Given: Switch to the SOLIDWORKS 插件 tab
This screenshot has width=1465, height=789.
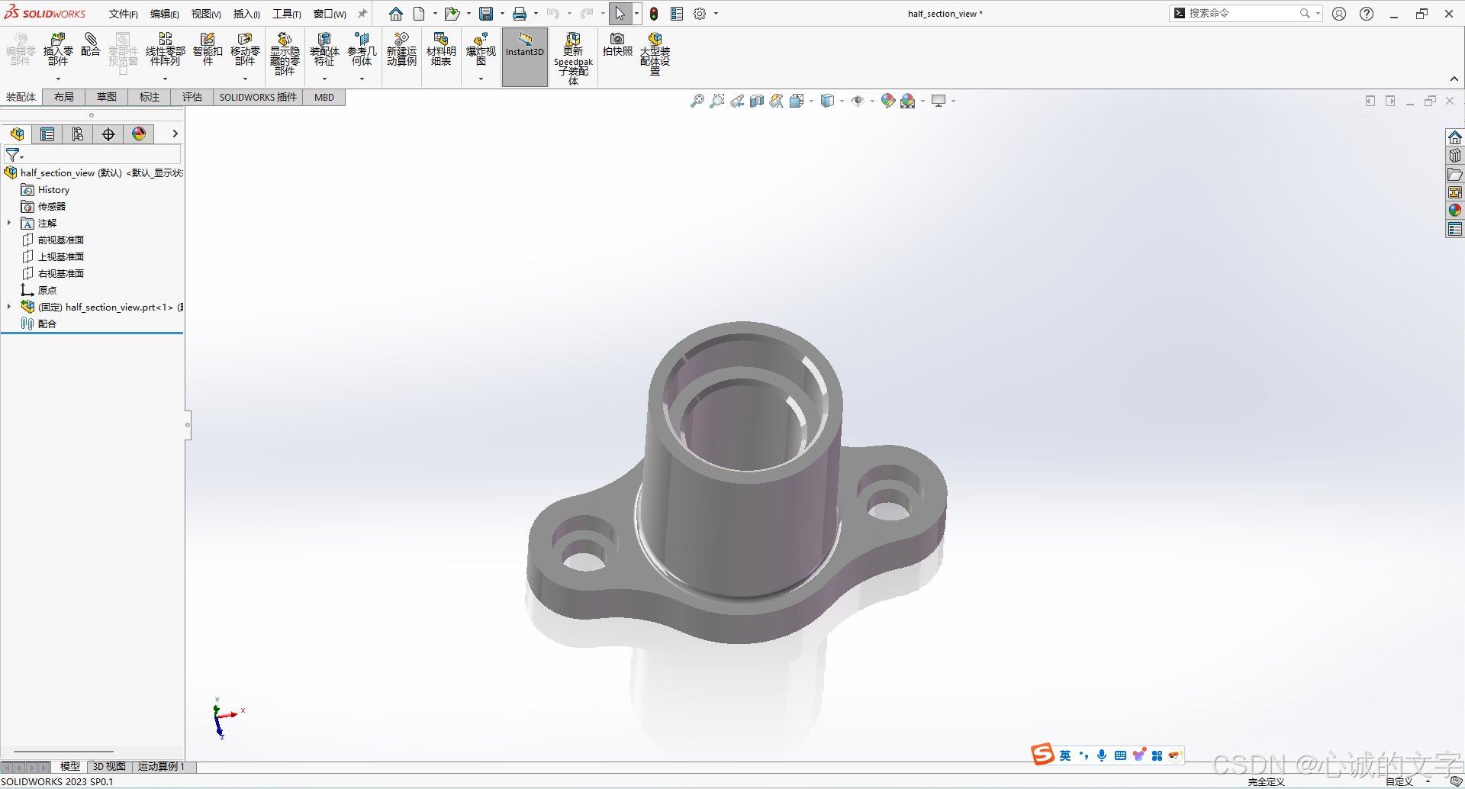Looking at the screenshot, I should coord(258,97).
